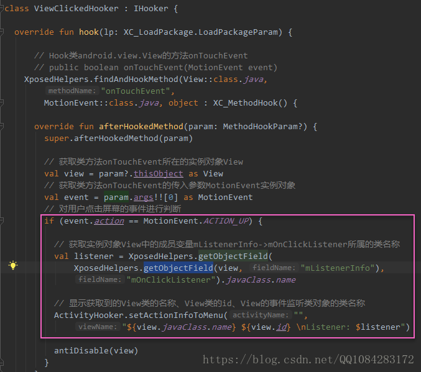Click the comment '// Hook类android.view.View的方法onTouchEvent'
421x372 pixels.
[x=141, y=56]
